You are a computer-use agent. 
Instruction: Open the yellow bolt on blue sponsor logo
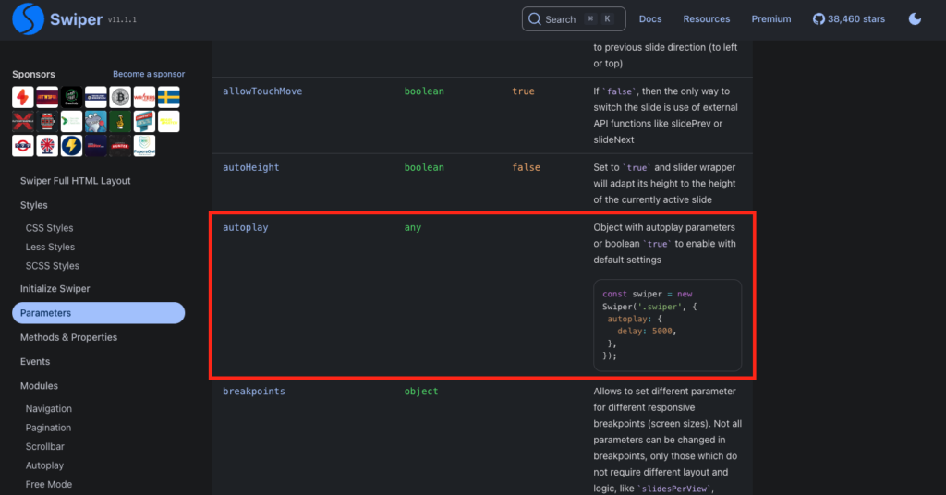pyautogui.click(x=71, y=145)
